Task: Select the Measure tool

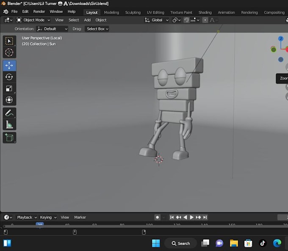Action: 9,124
